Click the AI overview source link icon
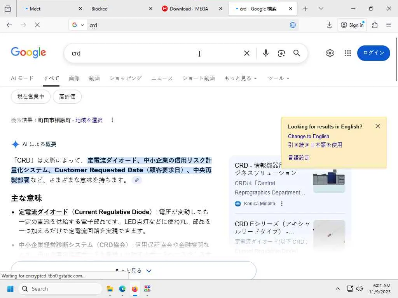Image resolution: width=398 pixels, height=298 pixels. coord(136,180)
